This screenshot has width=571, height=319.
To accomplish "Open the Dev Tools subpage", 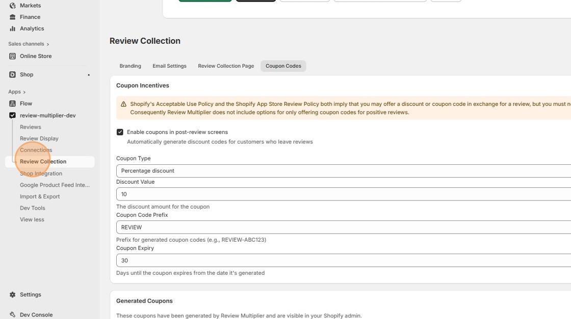I will pyautogui.click(x=33, y=208).
